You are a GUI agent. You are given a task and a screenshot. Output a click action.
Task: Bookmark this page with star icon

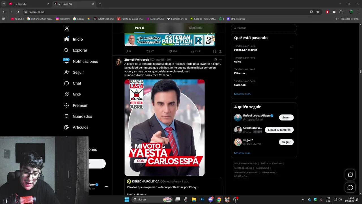point(318,12)
